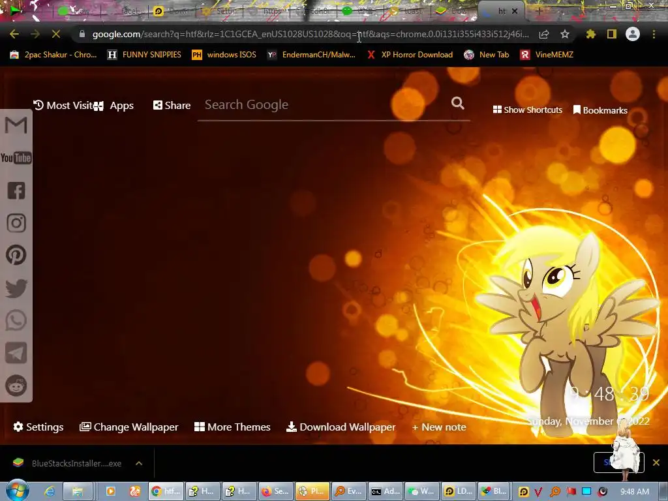
Task: Open the XP Horror Download bookmark
Action: click(410, 55)
